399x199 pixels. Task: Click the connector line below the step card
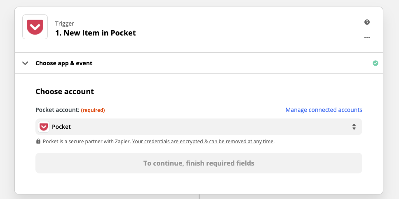[199, 197]
